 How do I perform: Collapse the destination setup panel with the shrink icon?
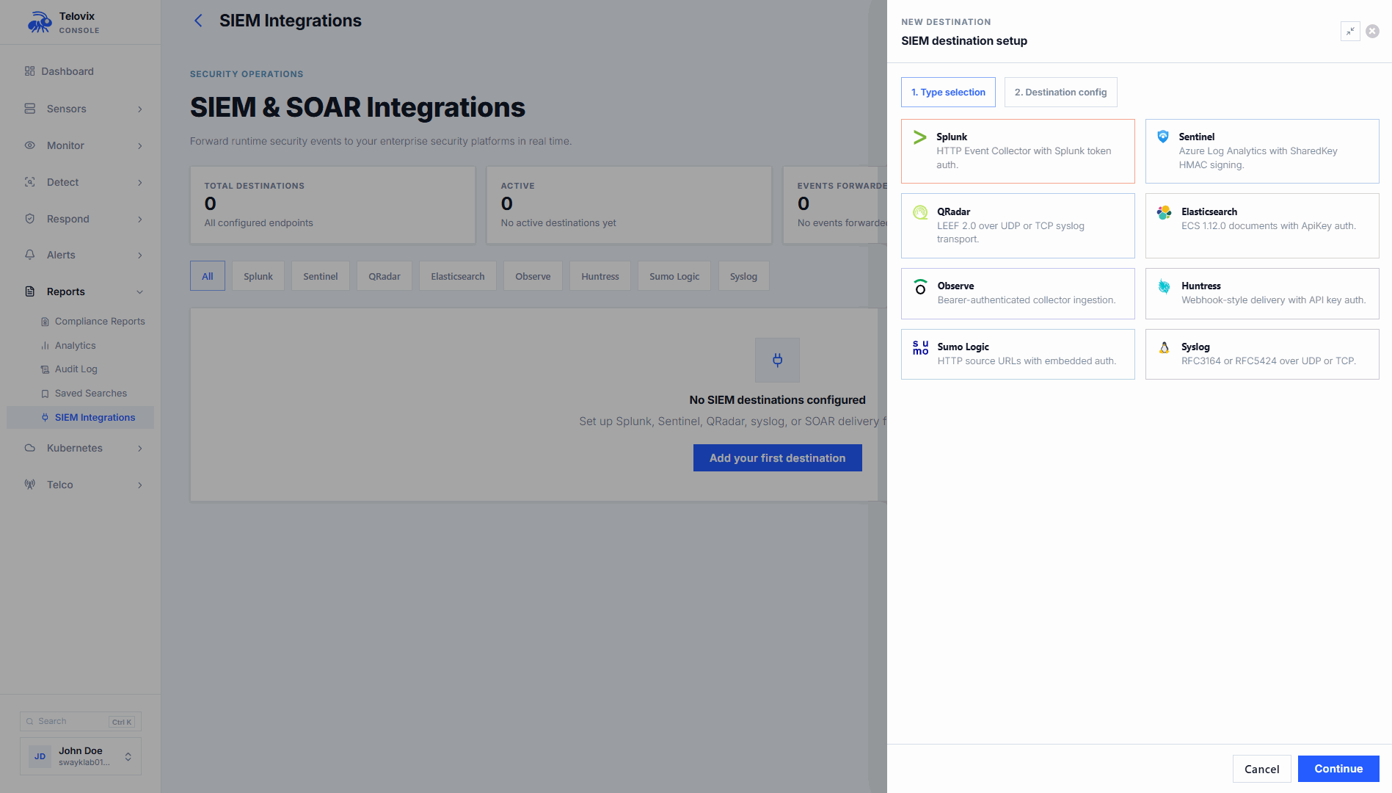tap(1349, 32)
